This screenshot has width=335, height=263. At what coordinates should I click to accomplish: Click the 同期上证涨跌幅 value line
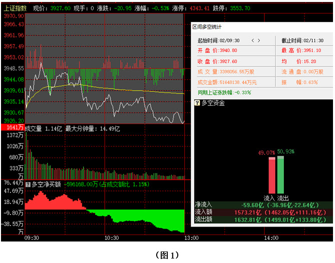click(224, 92)
